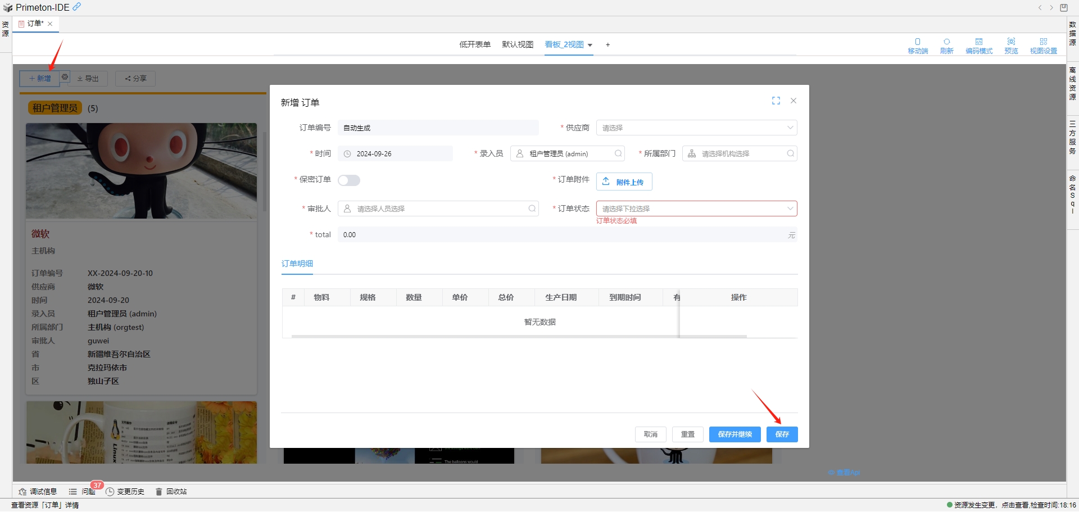Screen dimensions: 1079x512
Task: Click the approver input field (审批人)
Action: pyautogui.click(x=438, y=209)
